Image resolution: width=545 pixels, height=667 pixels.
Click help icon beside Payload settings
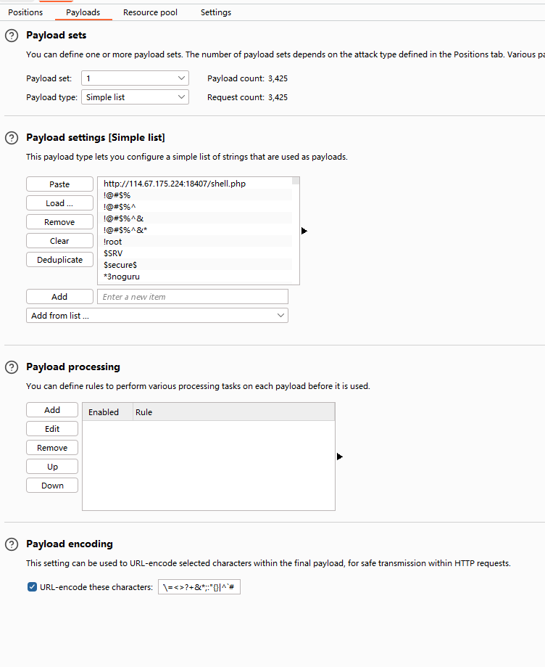click(x=11, y=138)
